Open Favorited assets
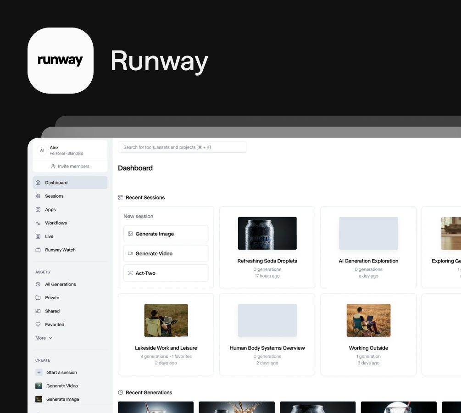 pyautogui.click(x=70, y=324)
